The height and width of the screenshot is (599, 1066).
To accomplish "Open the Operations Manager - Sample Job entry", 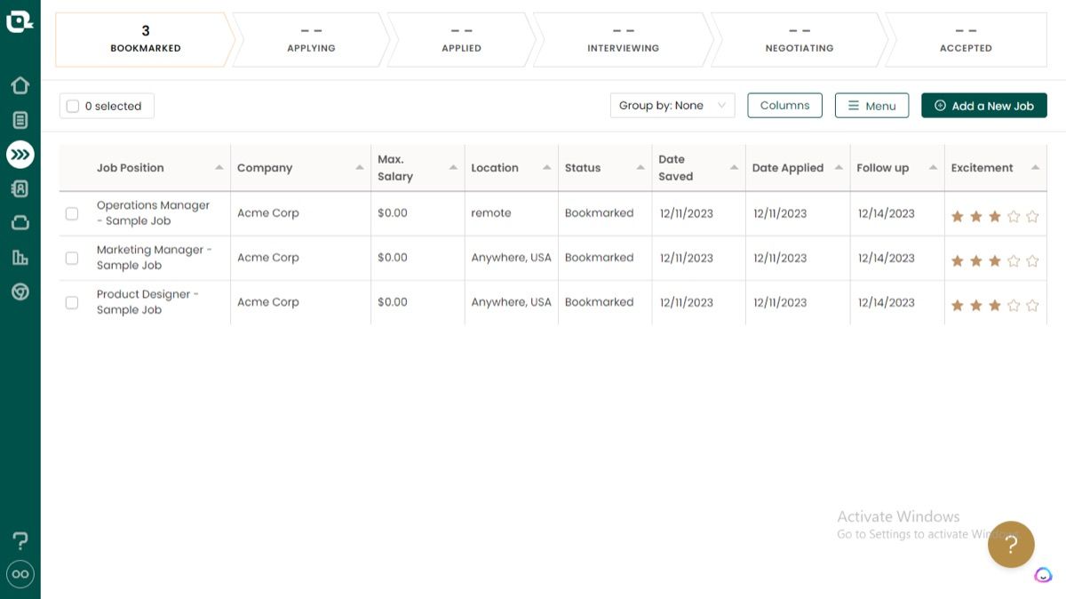I will (x=153, y=213).
